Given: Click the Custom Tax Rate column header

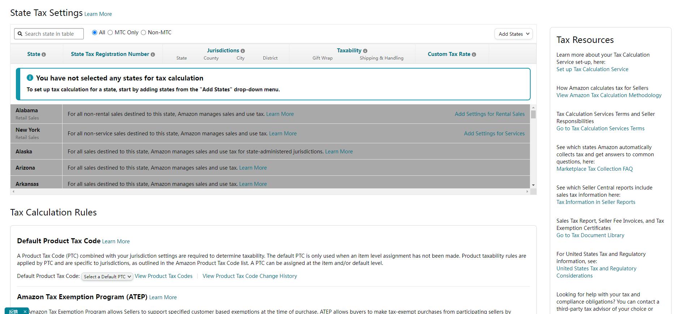Looking at the screenshot, I should (449, 54).
